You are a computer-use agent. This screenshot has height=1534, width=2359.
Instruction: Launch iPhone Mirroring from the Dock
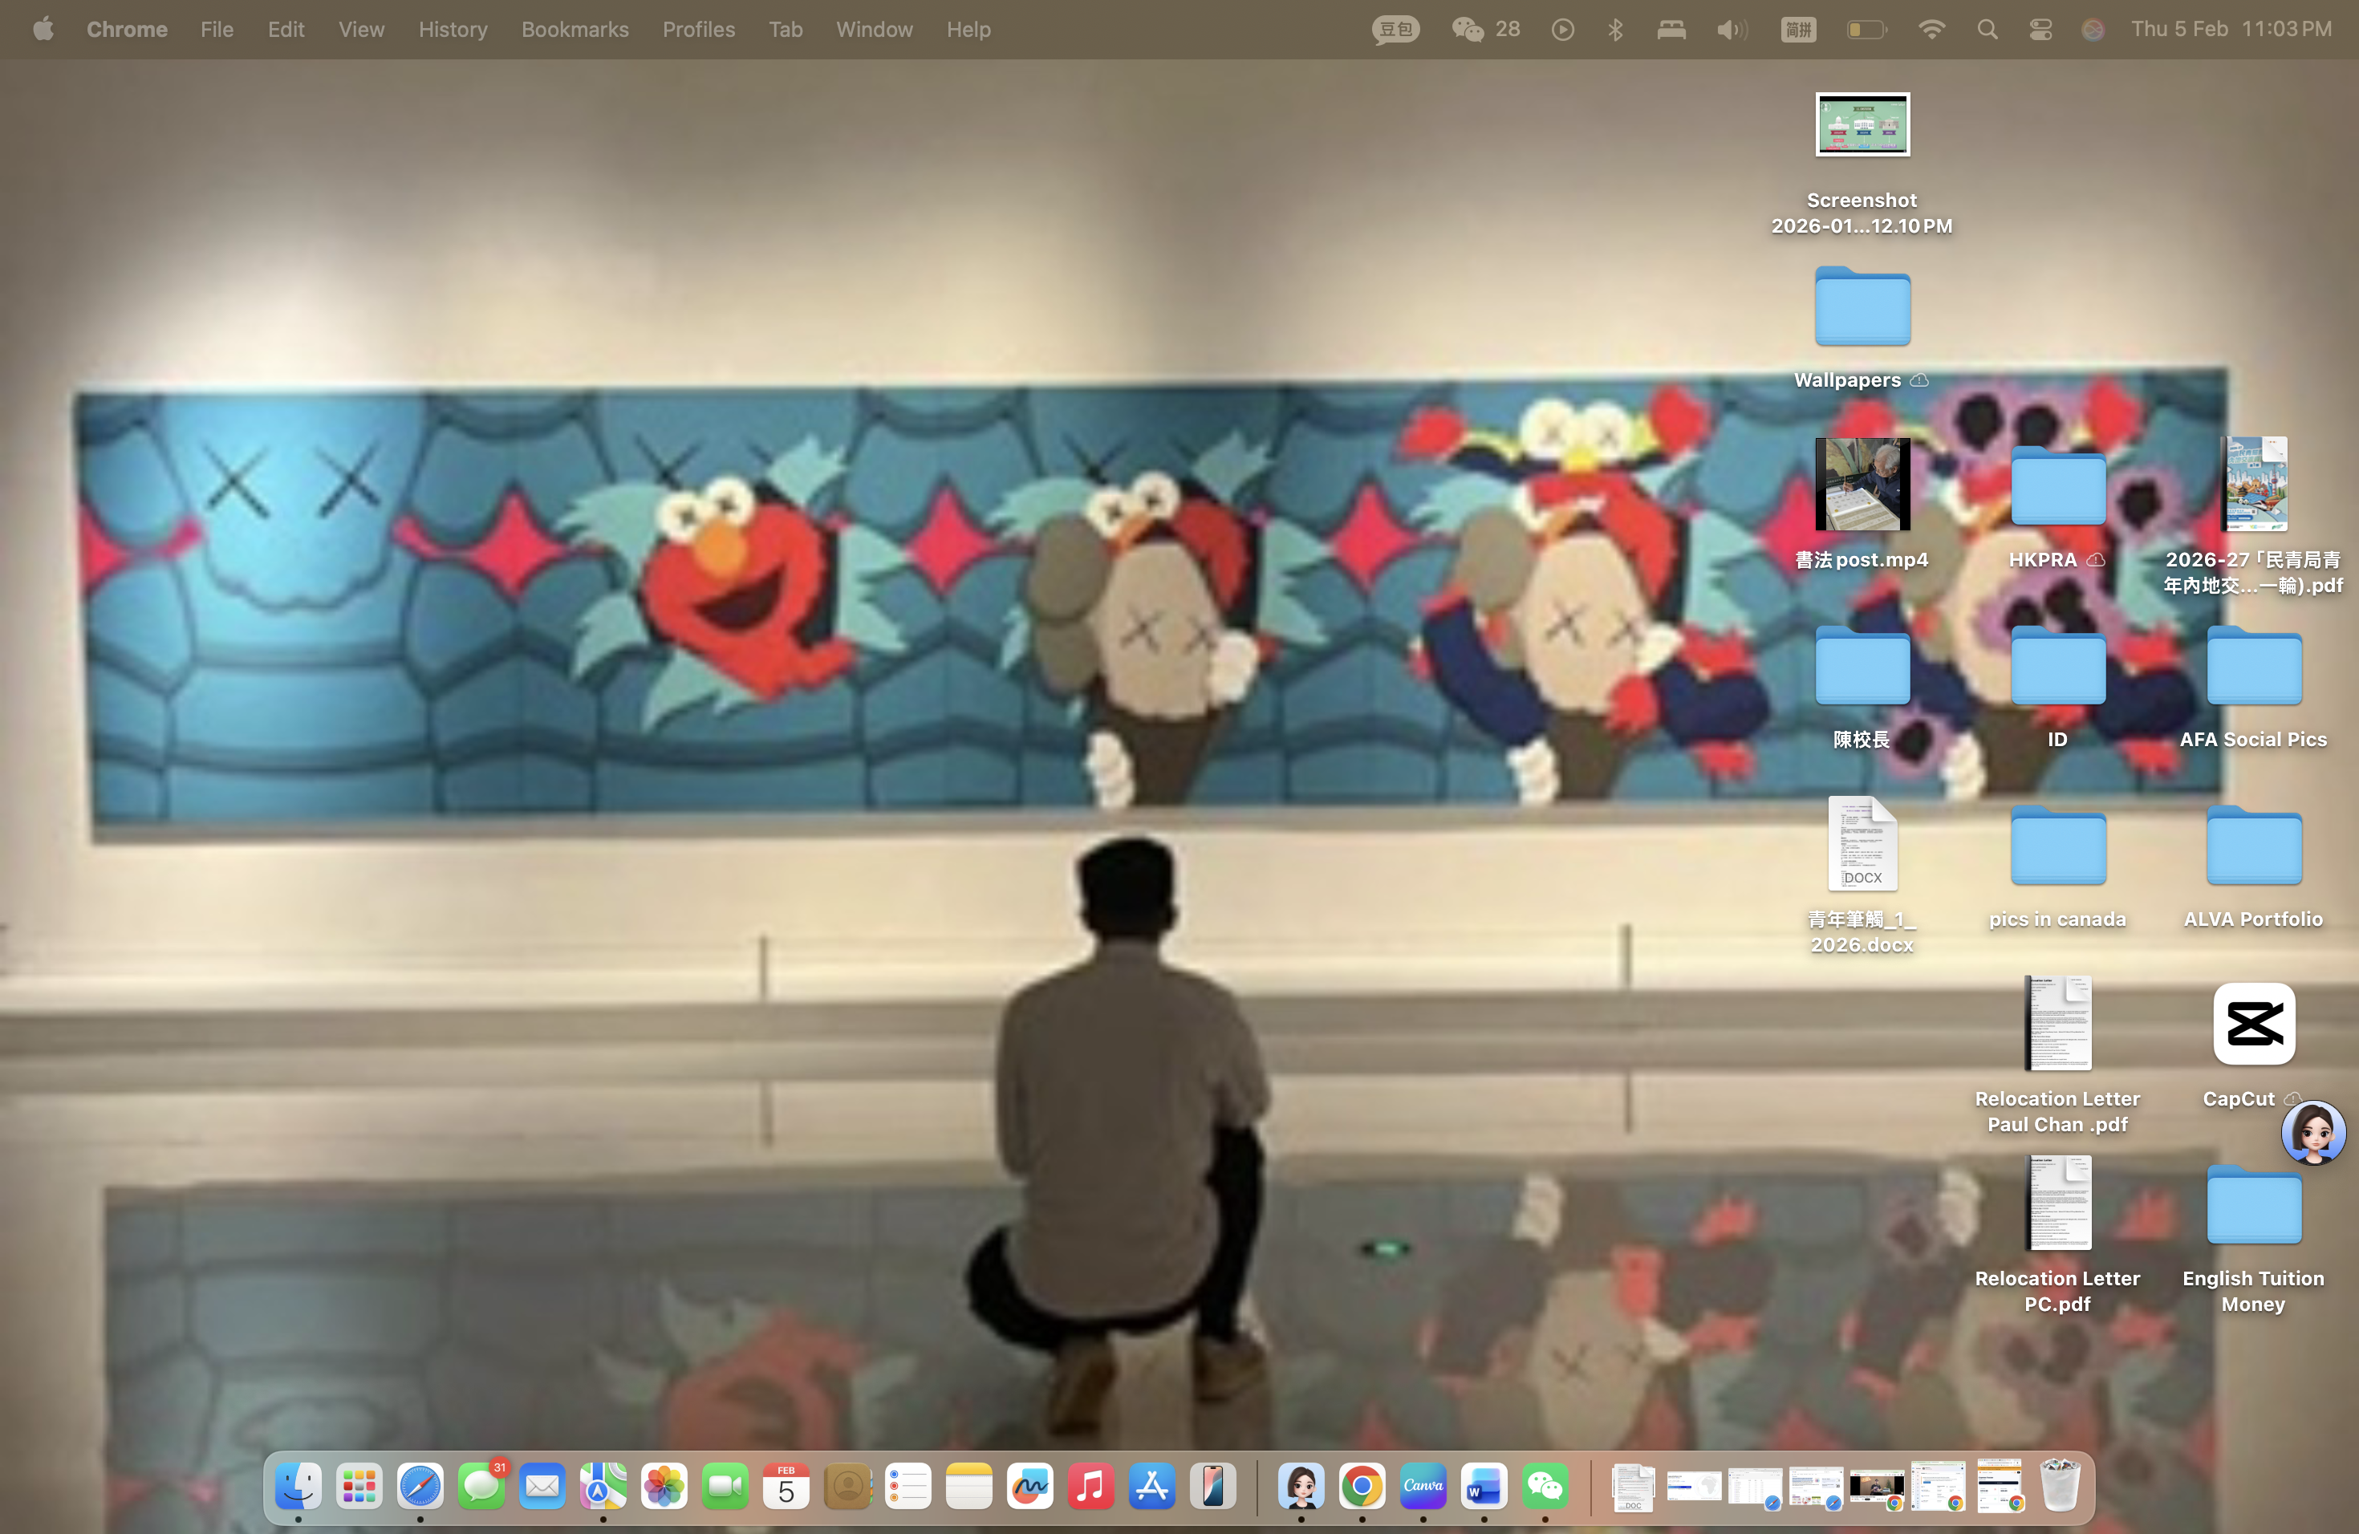tap(1213, 1487)
